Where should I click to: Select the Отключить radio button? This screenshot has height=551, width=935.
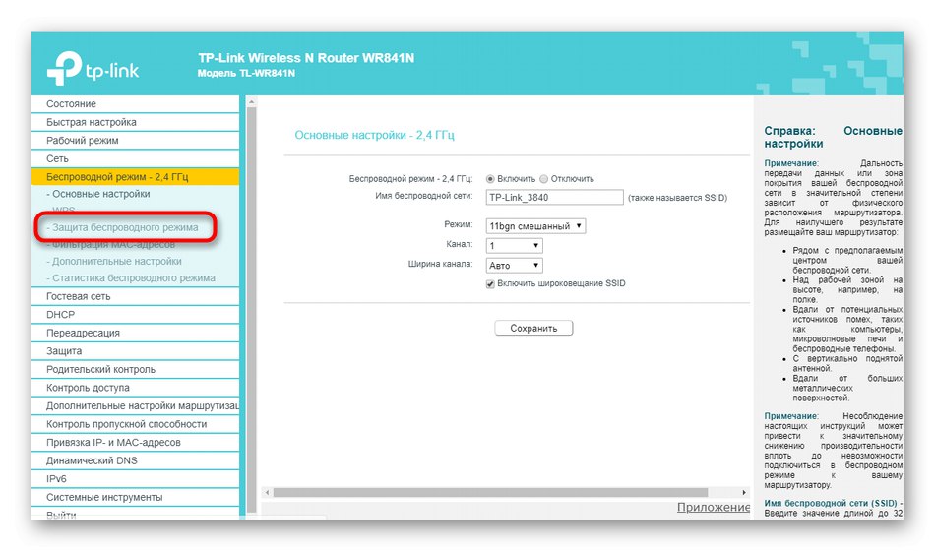[544, 179]
